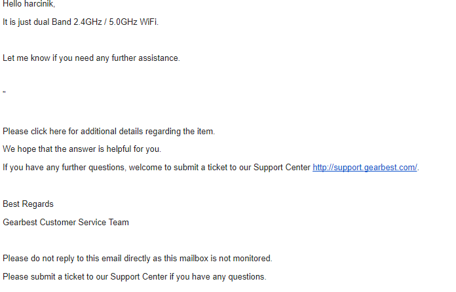Click "Support Center" in the last line
456x292 pixels.
(139, 276)
